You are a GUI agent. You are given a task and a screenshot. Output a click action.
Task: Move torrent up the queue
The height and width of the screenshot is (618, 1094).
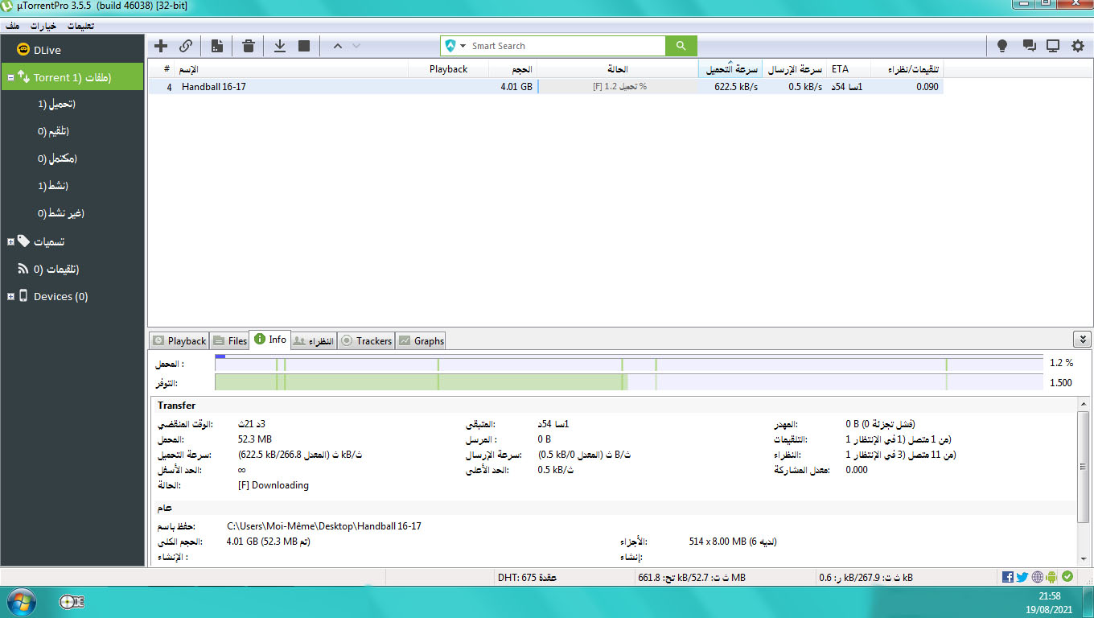338,46
